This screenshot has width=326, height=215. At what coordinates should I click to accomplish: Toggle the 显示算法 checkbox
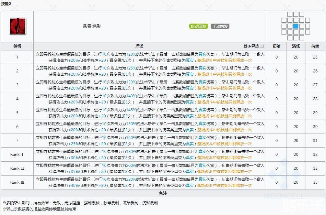[262, 46]
